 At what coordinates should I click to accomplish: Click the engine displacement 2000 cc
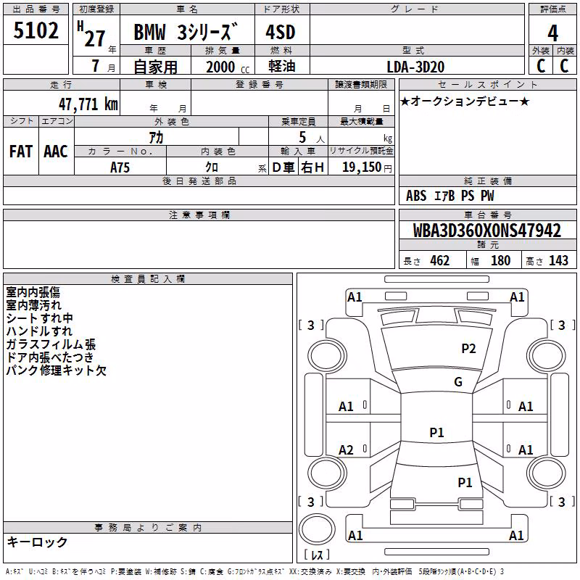[x=228, y=67]
